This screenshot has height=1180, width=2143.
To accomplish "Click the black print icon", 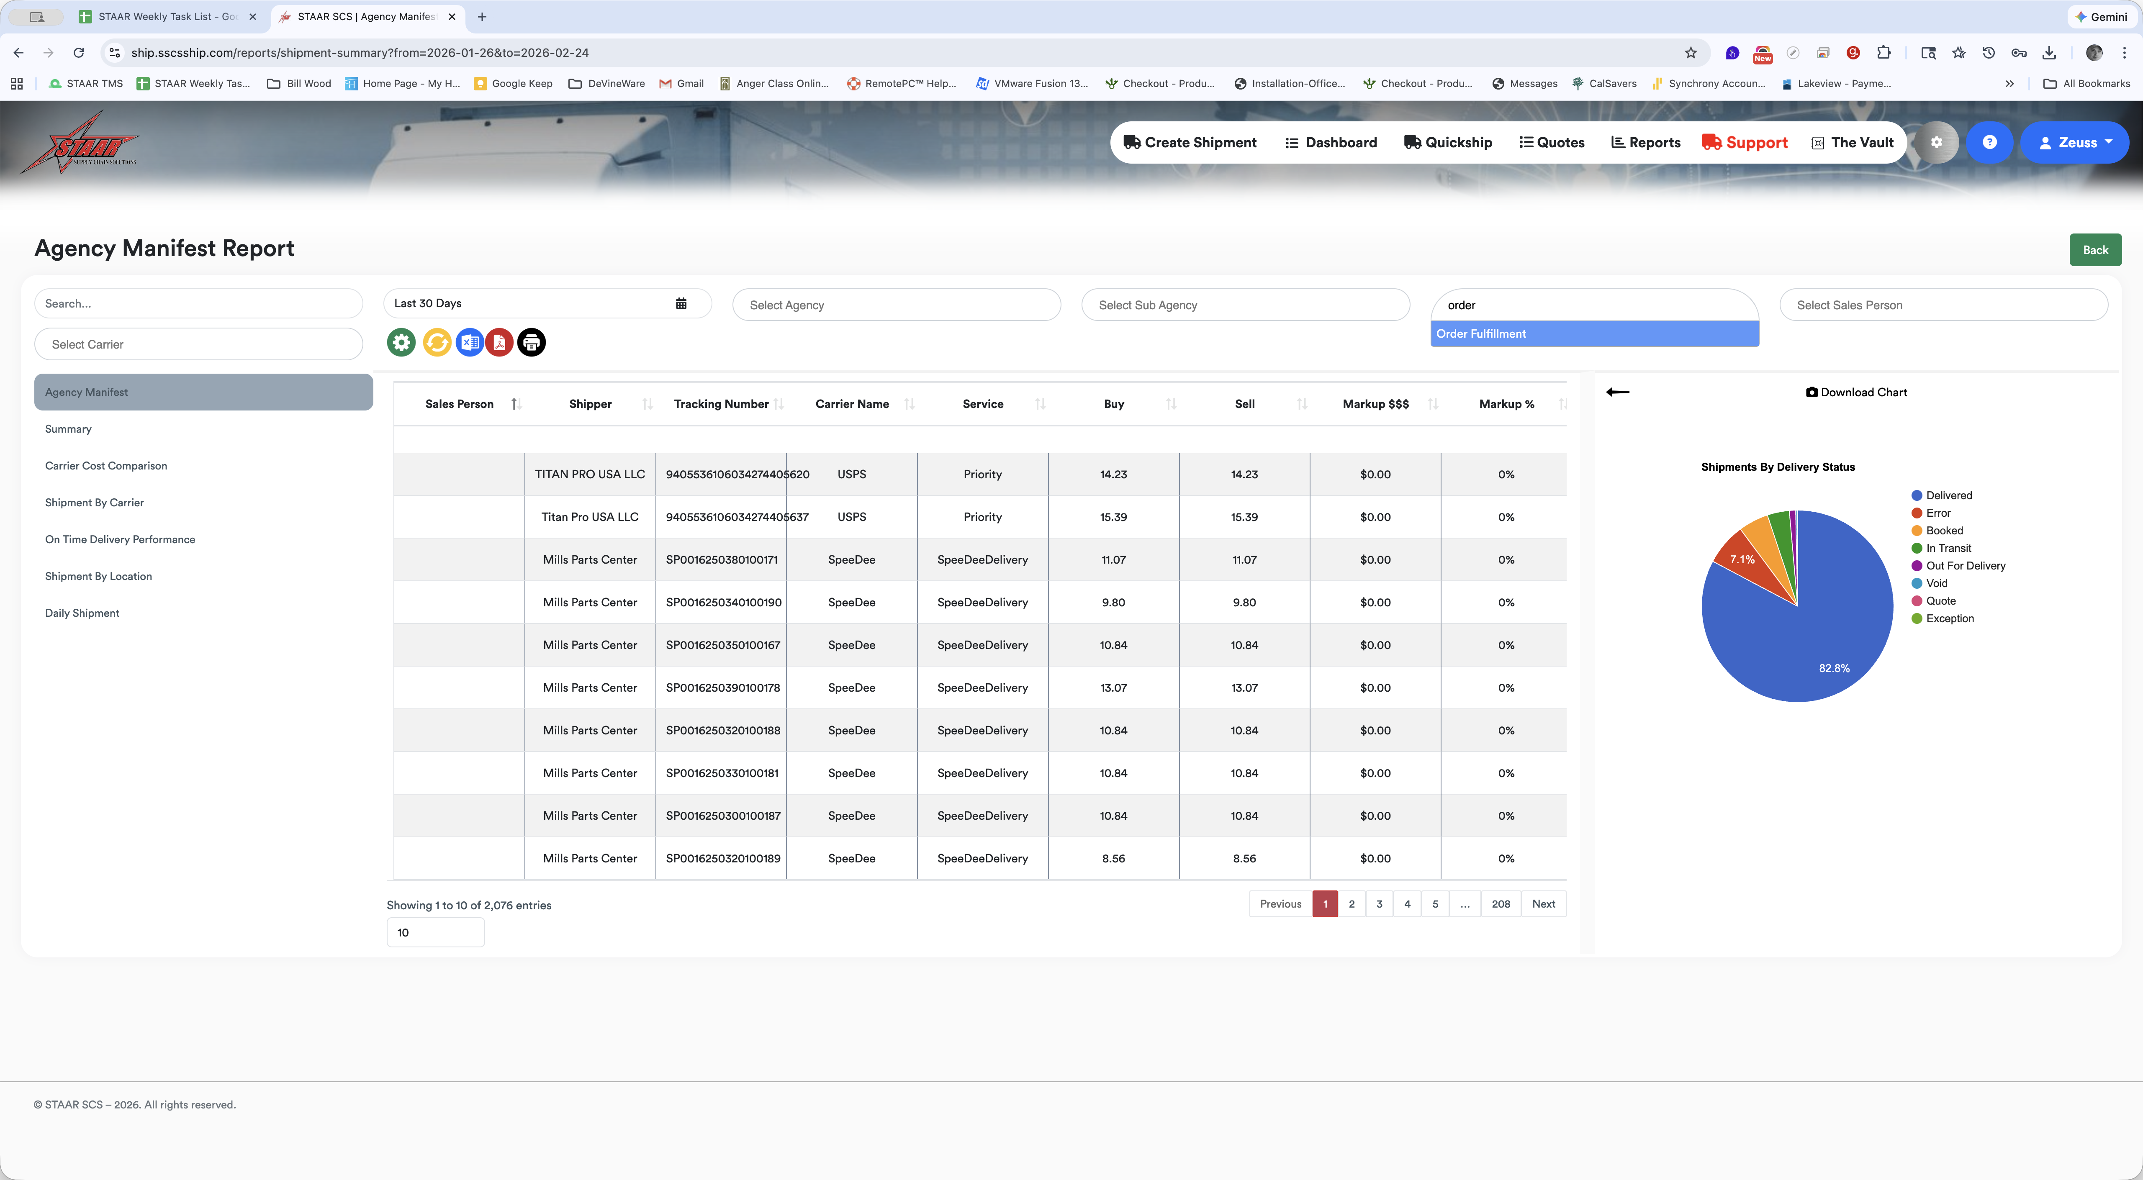I will point(532,343).
